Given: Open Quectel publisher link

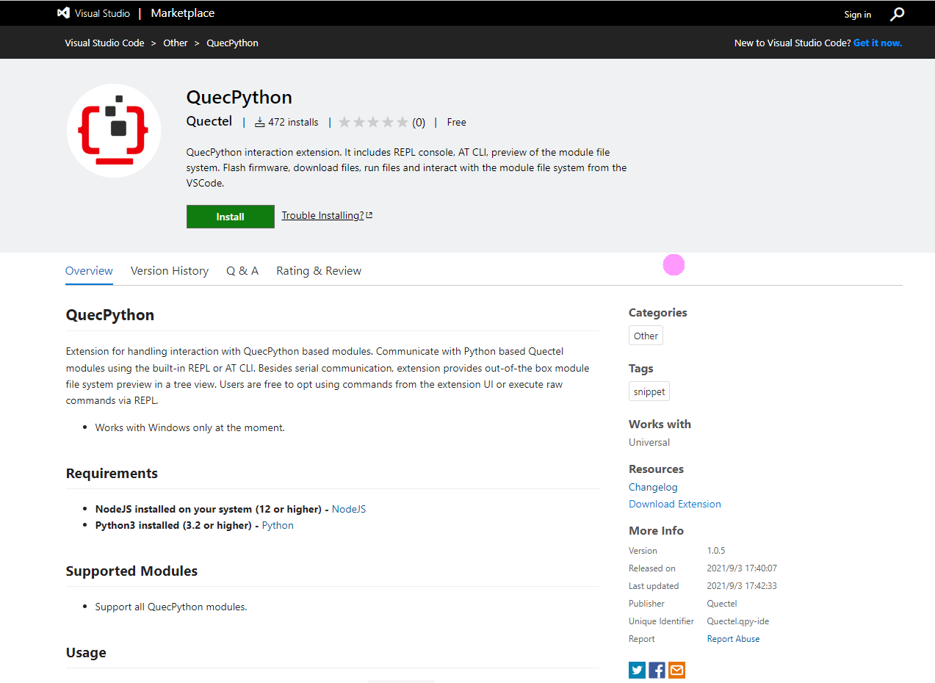Looking at the screenshot, I should coord(209,122).
